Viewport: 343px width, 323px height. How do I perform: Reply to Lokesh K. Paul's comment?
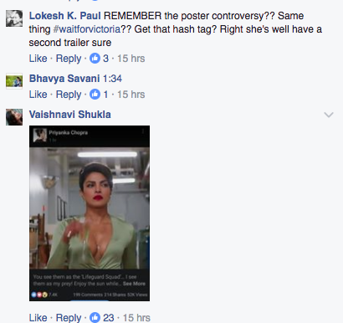click(x=69, y=59)
